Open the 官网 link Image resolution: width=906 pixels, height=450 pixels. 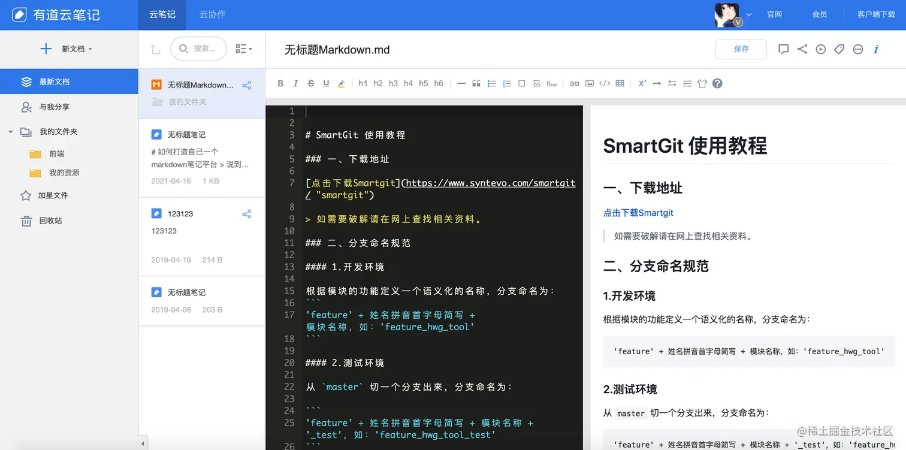click(775, 14)
